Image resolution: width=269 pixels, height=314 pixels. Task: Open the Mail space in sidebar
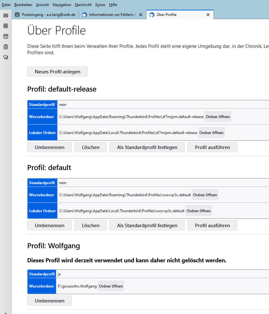(6, 15)
